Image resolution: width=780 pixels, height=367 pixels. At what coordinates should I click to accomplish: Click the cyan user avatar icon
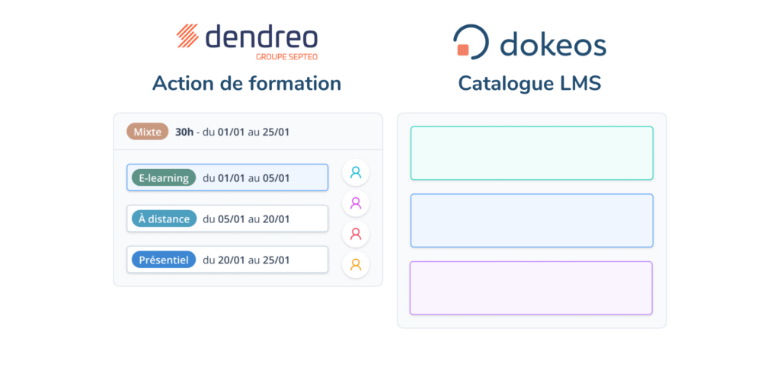click(356, 173)
